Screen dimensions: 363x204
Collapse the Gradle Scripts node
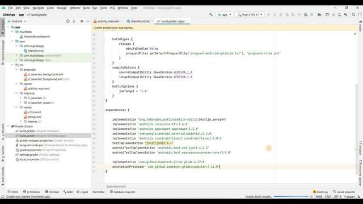point(8,126)
